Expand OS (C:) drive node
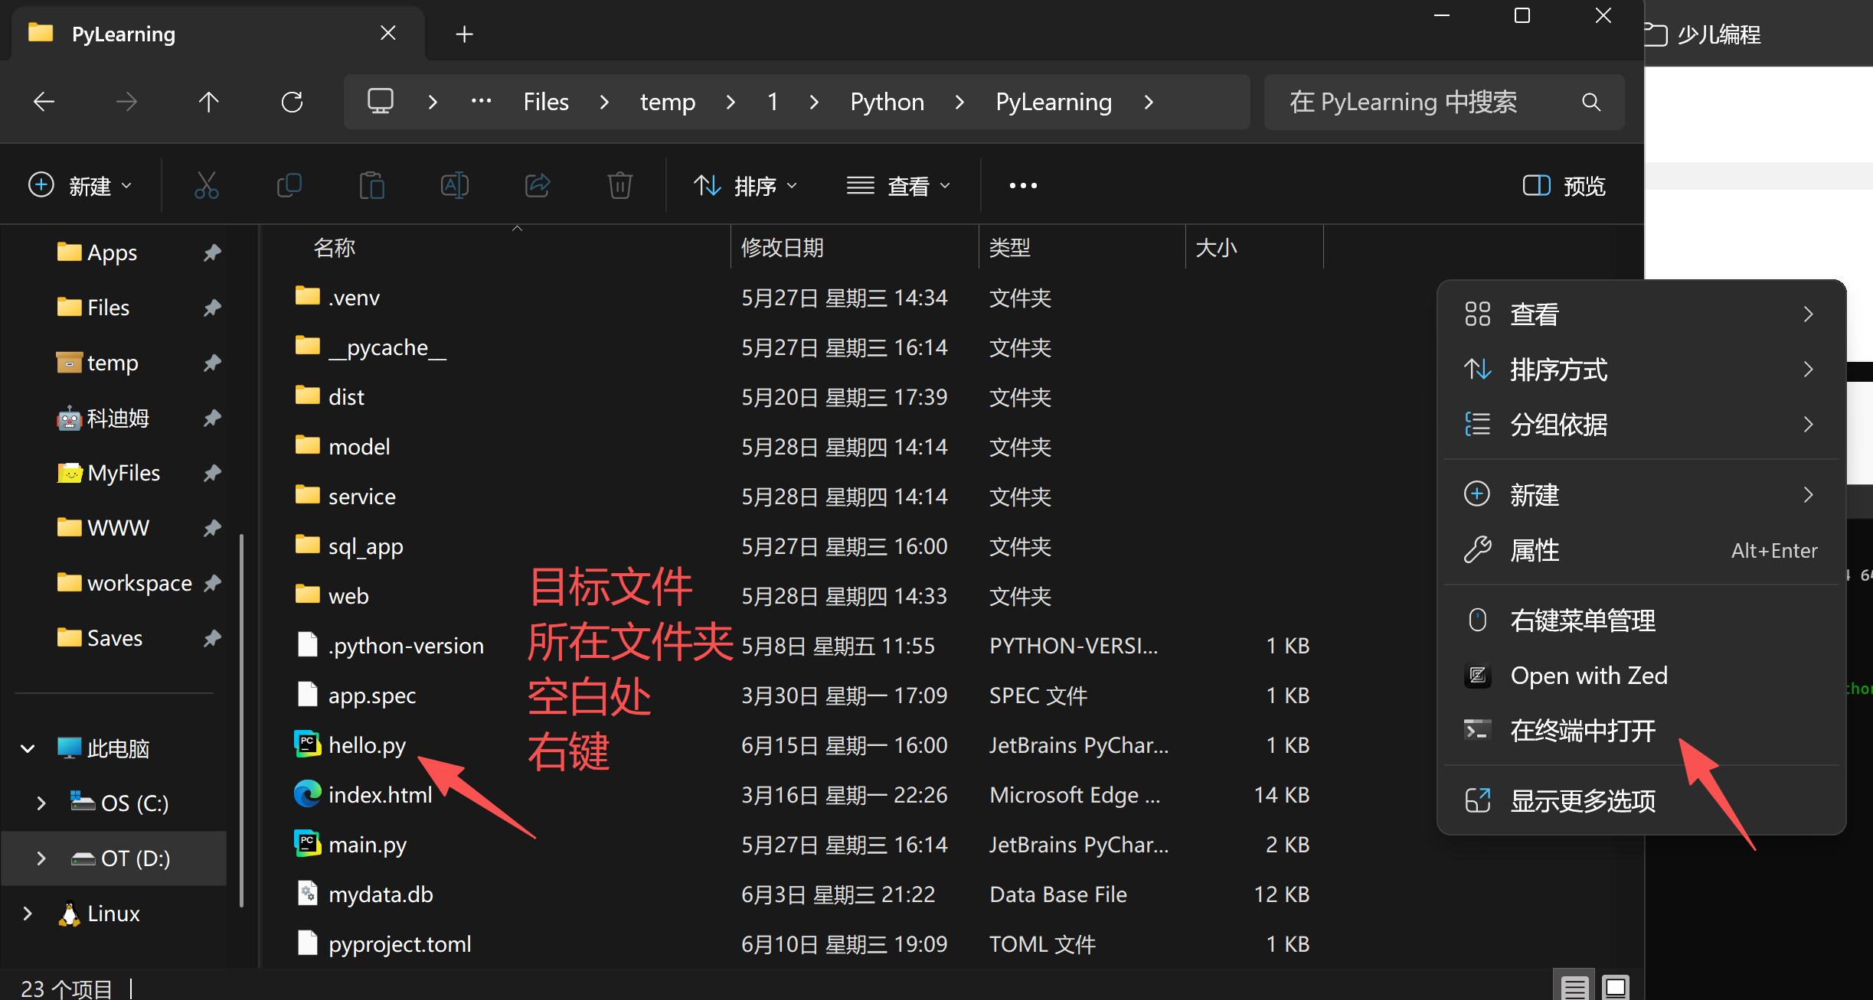The height and width of the screenshot is (1000, 1873). [x=41, y=803]
